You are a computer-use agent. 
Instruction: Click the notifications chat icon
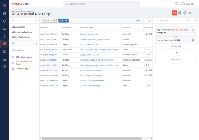point(176,4)
